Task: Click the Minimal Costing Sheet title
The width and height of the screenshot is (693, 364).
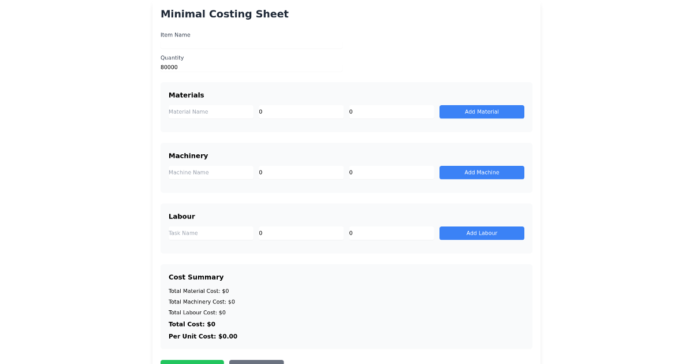Action: (225, 14)
